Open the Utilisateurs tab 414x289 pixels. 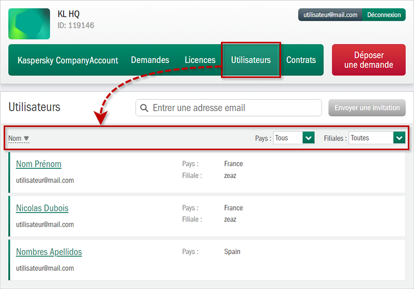[251, 60]
